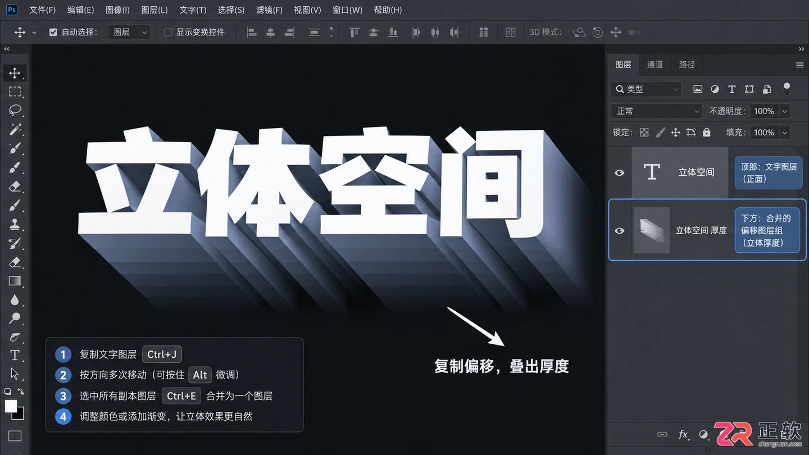Hide the 立体空间 厚度 layer
Viewport: 809px width, 455px height.
[620, 231]
